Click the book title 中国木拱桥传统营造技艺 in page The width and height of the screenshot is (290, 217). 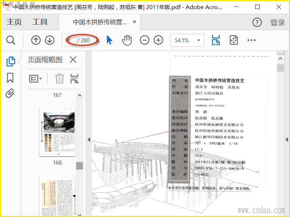(x=220, y=80)
